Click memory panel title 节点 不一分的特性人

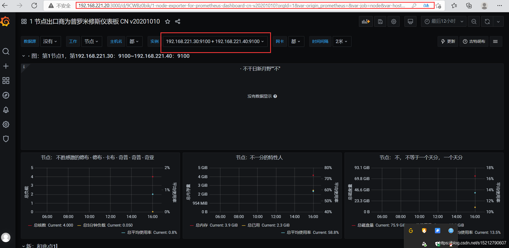tap(259, 158)
